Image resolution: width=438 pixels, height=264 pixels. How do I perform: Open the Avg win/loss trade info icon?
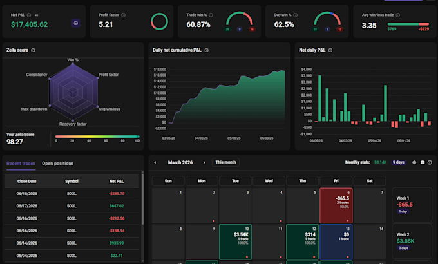(x=398, y=15)
